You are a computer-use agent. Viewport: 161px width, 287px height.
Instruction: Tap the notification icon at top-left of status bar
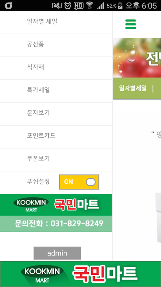[8, 6]
